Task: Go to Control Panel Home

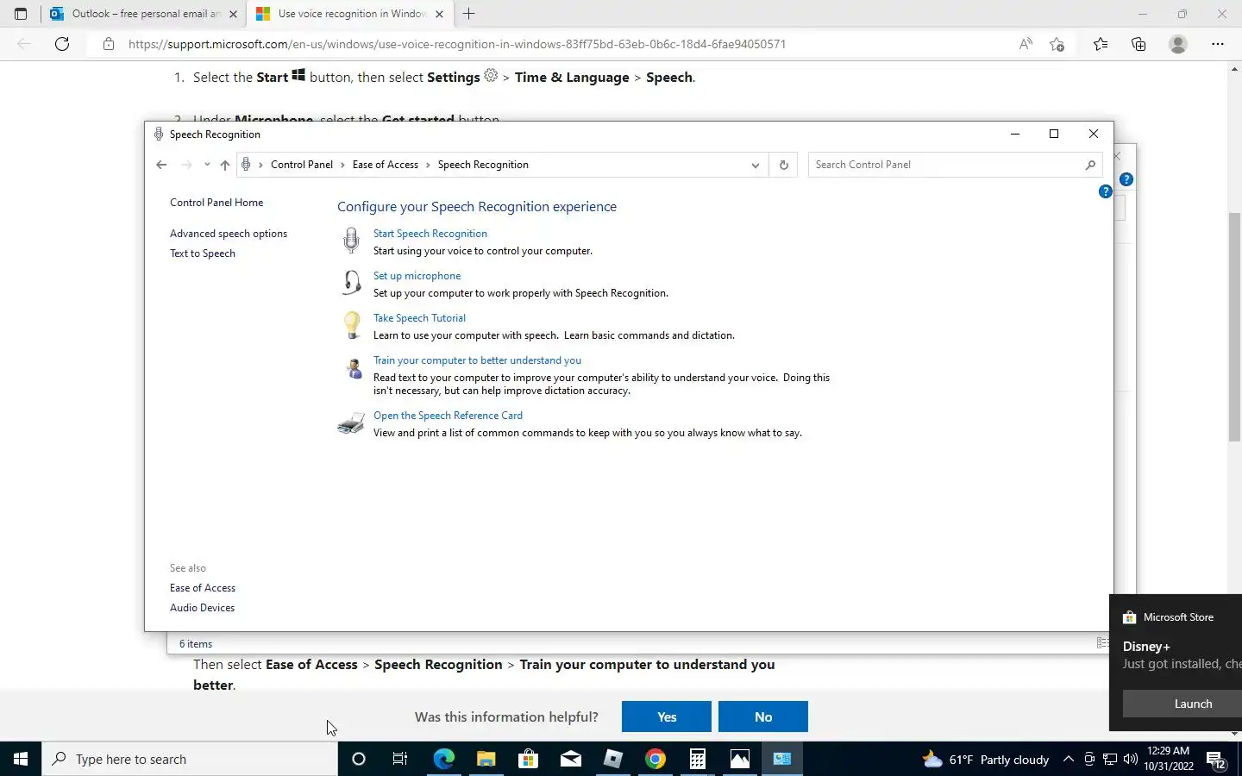Action: 216,203
